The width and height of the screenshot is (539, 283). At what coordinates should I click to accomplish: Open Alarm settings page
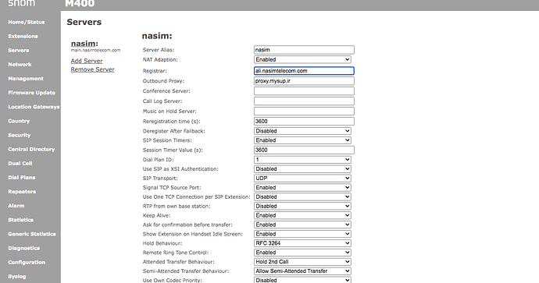tap(16, 206)
